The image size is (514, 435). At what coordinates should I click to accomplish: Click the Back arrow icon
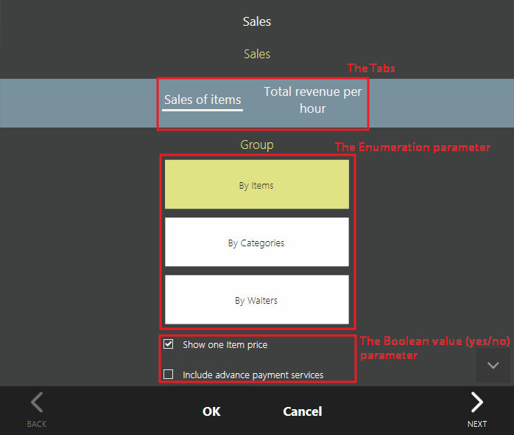pos(37,403)
